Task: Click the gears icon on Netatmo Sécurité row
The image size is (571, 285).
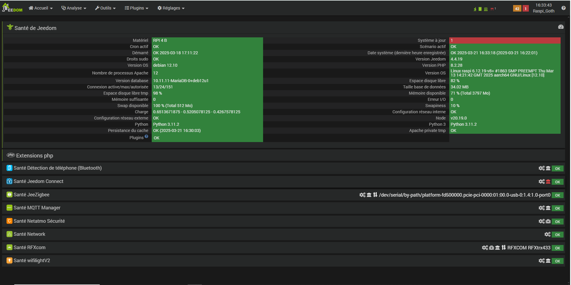Action: (542, 222)
